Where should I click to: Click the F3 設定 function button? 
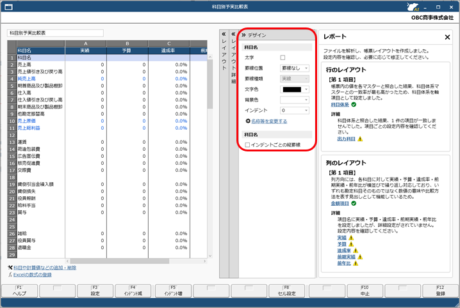95,291
